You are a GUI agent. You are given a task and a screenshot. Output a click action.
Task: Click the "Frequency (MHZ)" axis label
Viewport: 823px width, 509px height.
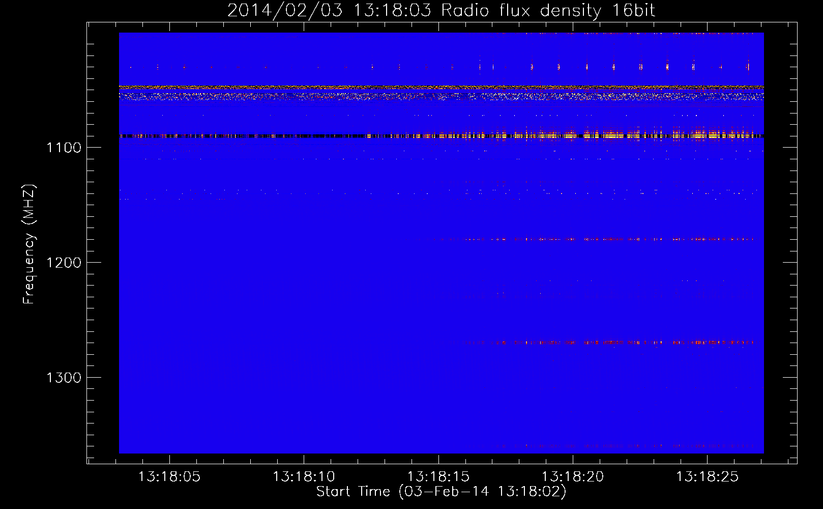click(30, 244)
